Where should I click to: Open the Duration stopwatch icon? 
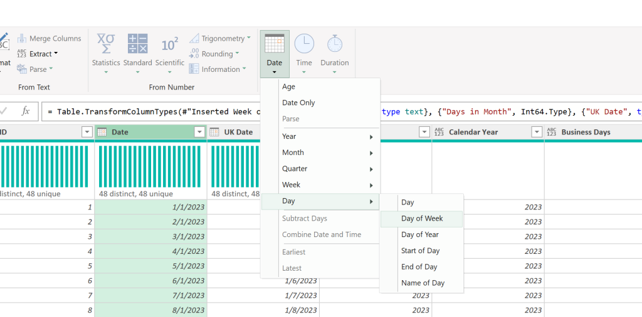point(335,44)
